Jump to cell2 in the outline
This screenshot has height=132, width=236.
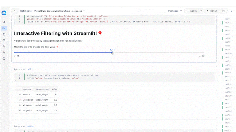227,23
